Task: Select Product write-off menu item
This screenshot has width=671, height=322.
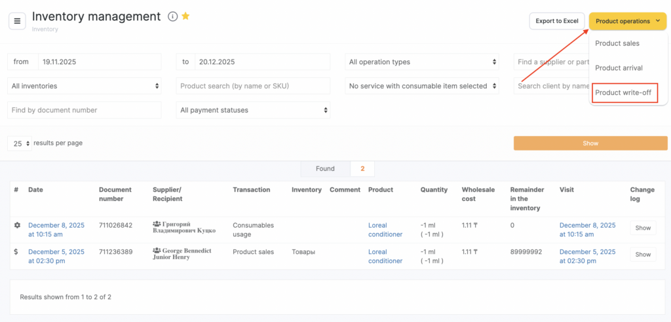Action: point(623,93)
